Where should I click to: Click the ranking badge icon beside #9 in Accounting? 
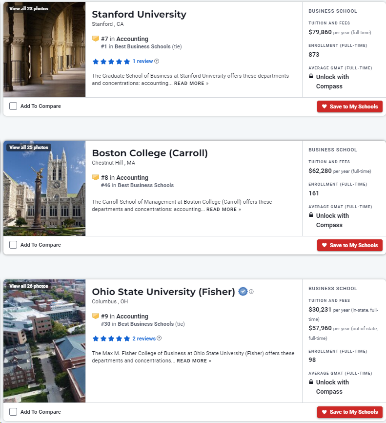click(96, 316)
